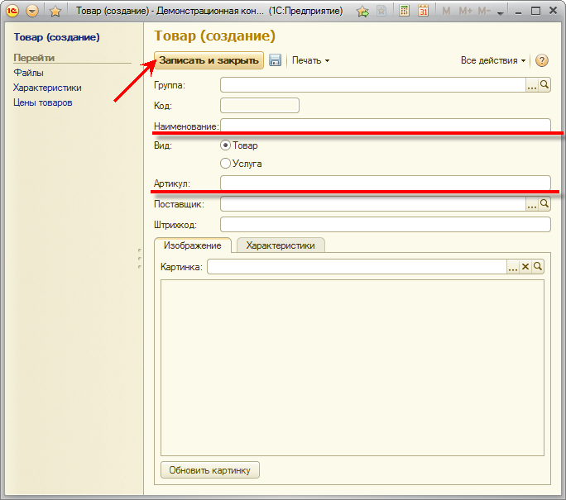
Task: Select the Товар radio option
Action: 226,145
